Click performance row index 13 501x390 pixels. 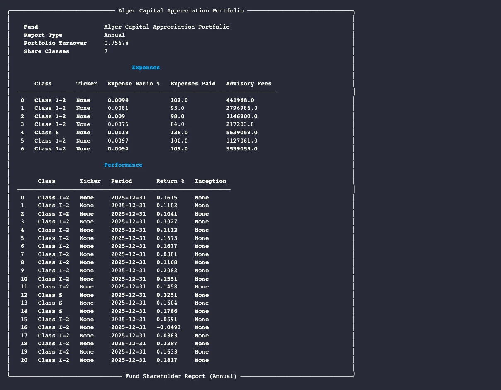coord(24,303)
